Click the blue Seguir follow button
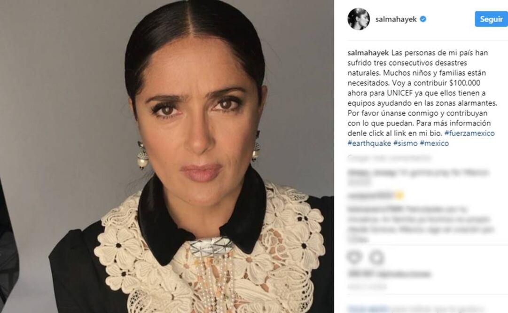Image resolution: width=508 pixels, height=313 pixels. click(491, 19)
